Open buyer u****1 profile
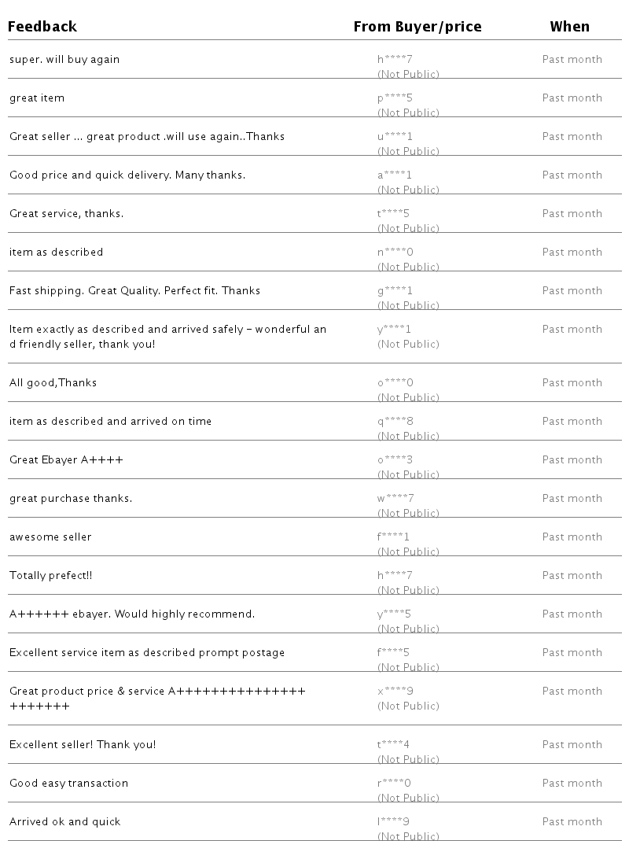This screenshot has height=841, width=629. 395,137
